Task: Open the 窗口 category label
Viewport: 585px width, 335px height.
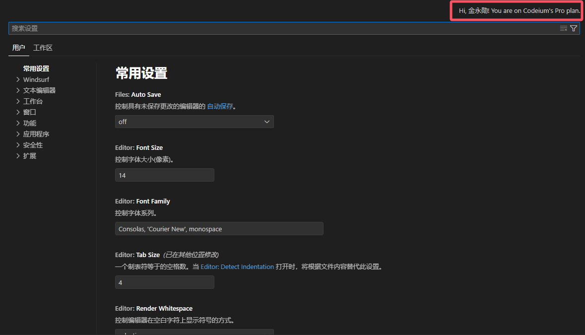Action: pos(29,112)
